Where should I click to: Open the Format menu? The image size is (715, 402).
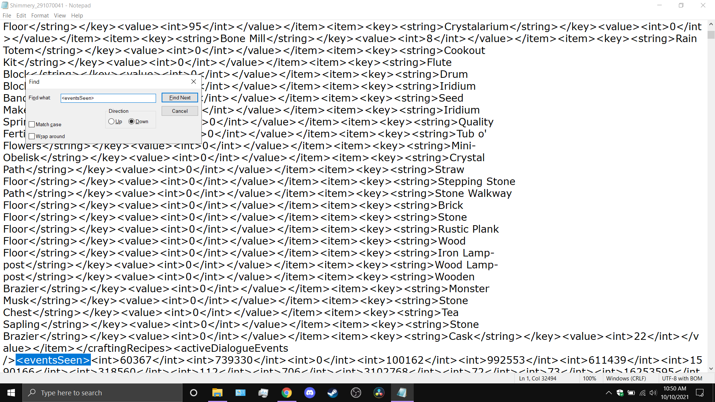(x=40, y=15)
